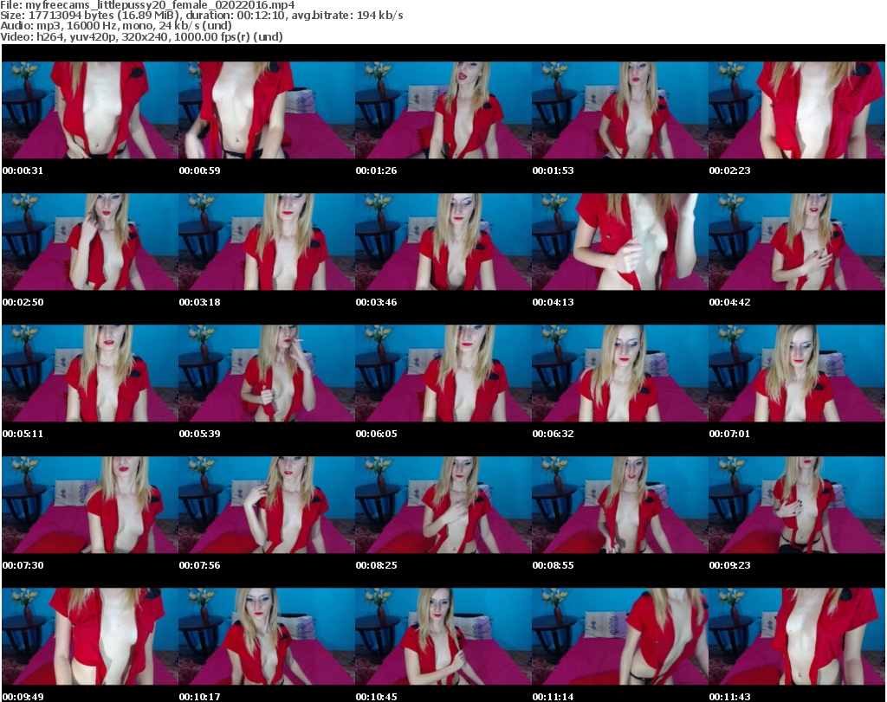Click the frame above timestamp 00:03:18
This screenshot has width=887, height=702.
click(267, 242)
